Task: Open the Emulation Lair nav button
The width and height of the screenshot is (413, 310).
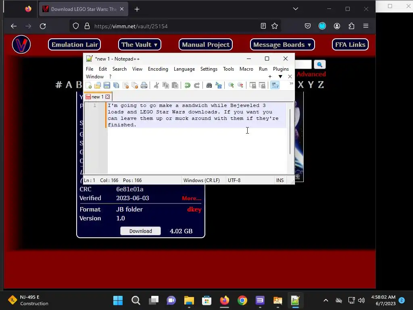Action: click(75, 44)
